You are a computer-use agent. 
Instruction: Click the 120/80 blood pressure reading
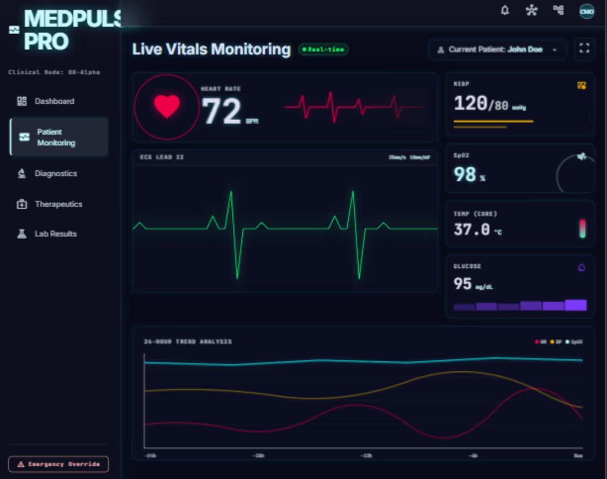[481, 103]
